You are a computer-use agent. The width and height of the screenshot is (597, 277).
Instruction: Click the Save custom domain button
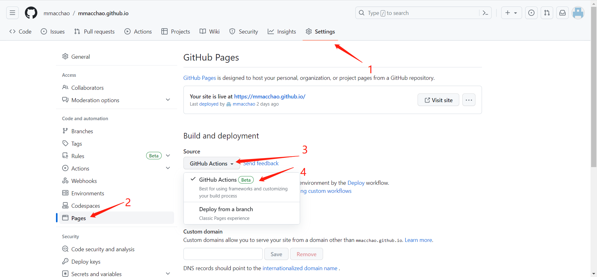(x=276, y=254)
